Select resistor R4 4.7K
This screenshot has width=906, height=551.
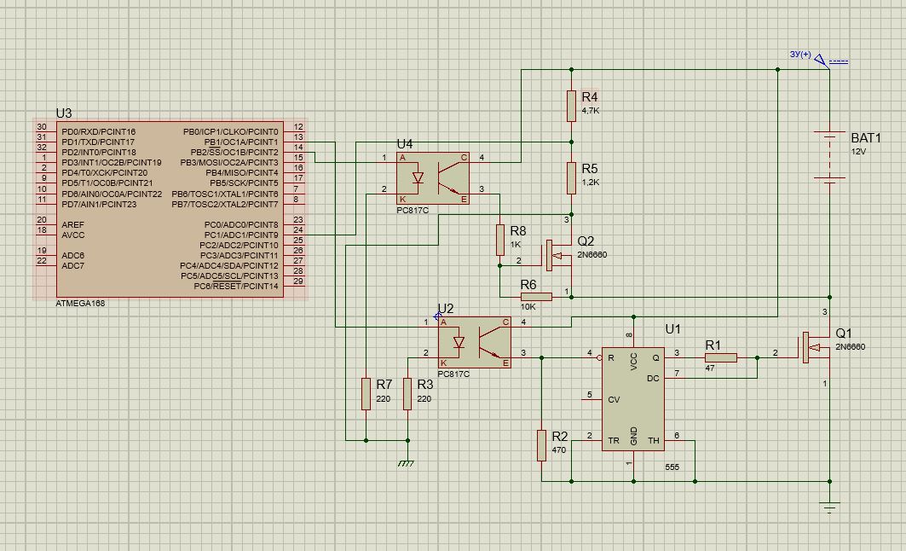(572, 105)
